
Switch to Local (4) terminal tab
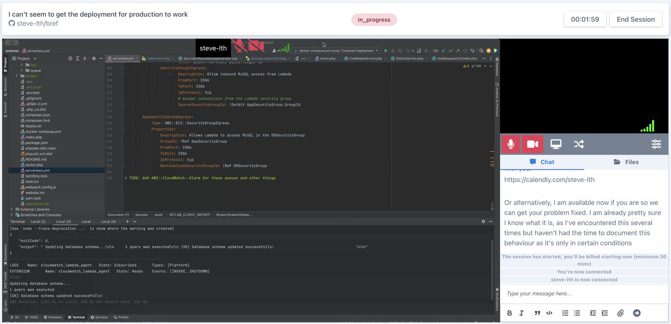pos(109,222)
